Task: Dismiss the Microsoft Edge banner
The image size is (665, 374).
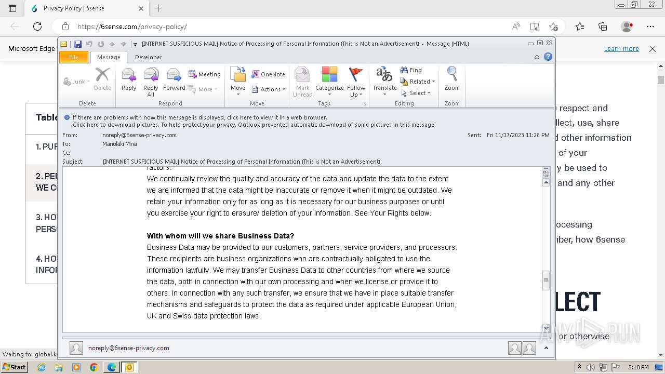Action: coord(653,48)
